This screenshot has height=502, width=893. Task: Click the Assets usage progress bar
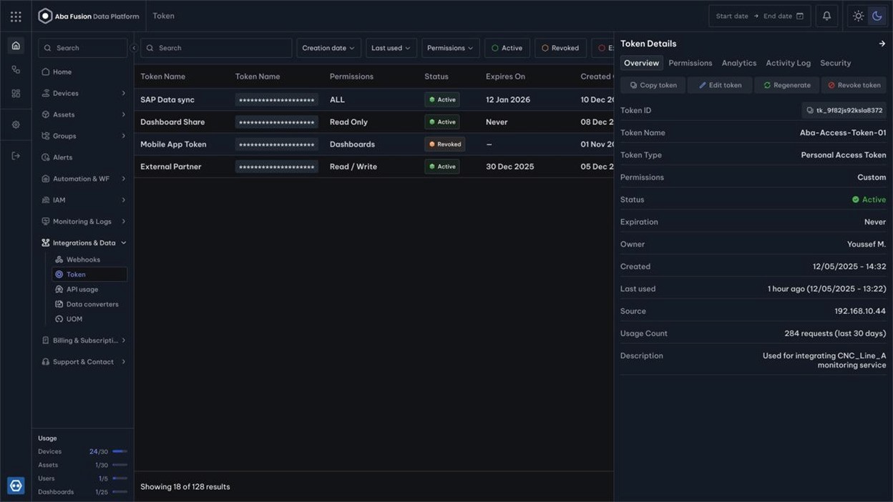pos(119,466)
